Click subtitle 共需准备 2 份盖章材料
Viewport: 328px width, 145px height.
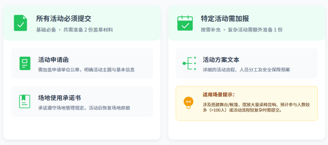pyautogui.click(x=88, y=30)
